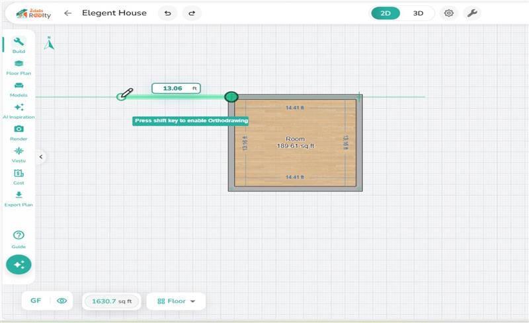
Task: Click the 13.06 ft length input field
Action: [x=175, y=88]
